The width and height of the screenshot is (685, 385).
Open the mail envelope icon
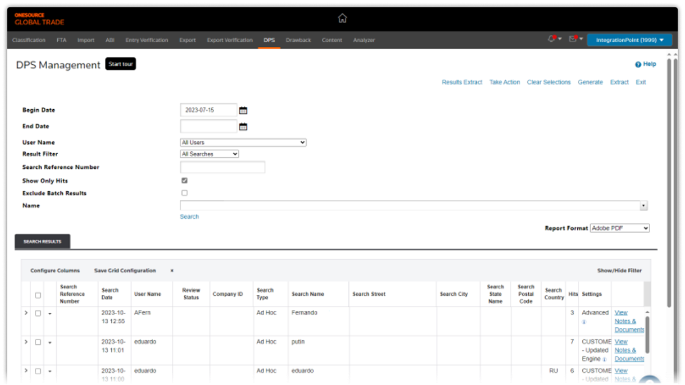[x=573, y=39]
